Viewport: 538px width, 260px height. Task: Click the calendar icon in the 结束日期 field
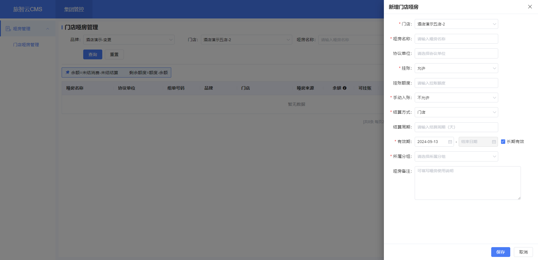point(494,142)
